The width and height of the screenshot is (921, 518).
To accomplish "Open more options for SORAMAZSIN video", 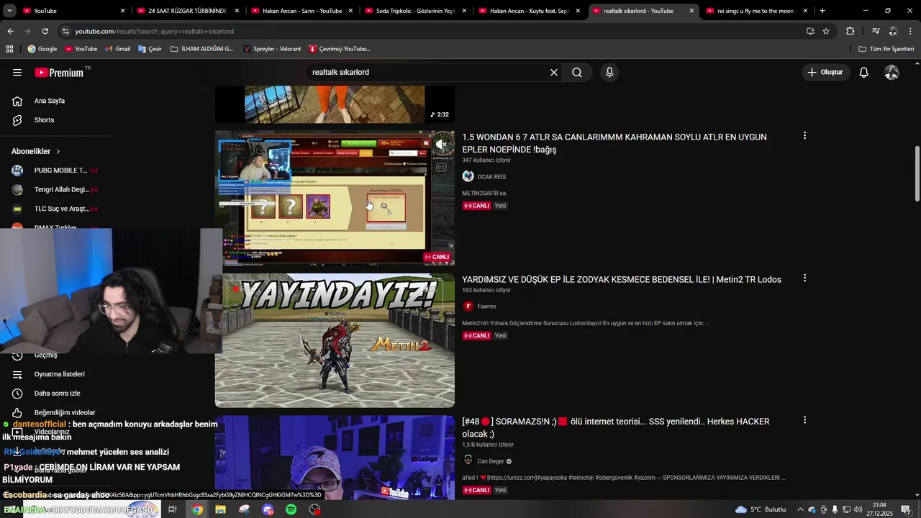I will coord(804,420).
